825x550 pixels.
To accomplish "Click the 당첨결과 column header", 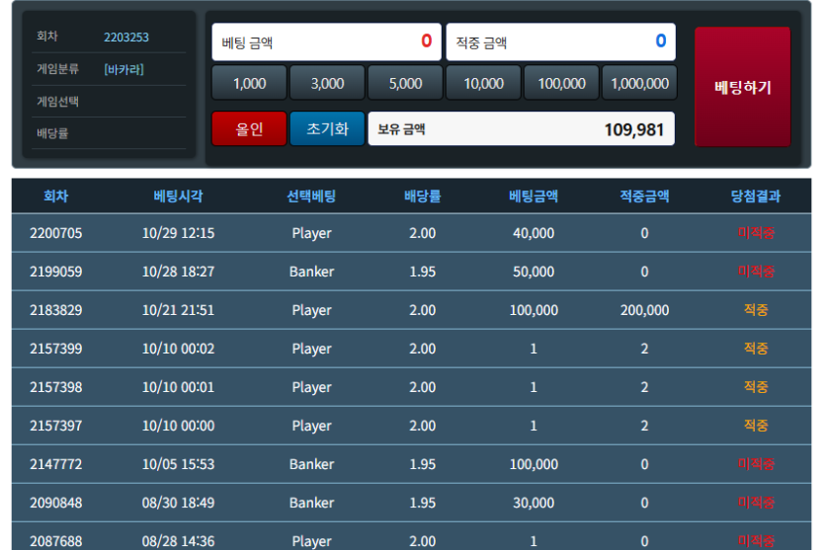I will (x=756, y=196).
